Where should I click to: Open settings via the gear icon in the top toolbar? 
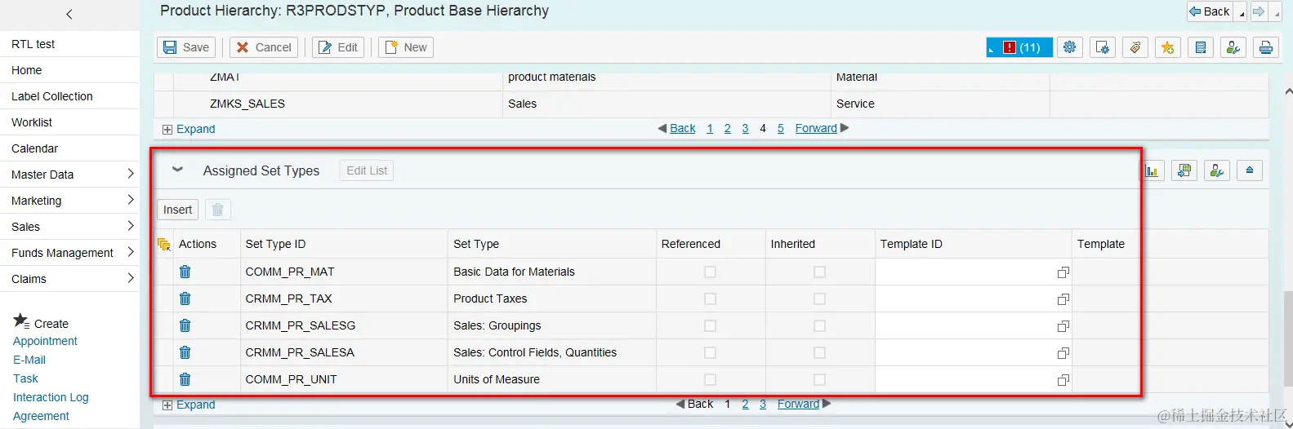tap(1069, 47)
